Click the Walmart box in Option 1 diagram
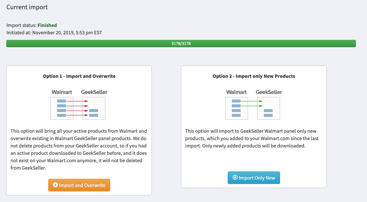The height and width of the screenshot is (202, 367). [62, 108]
